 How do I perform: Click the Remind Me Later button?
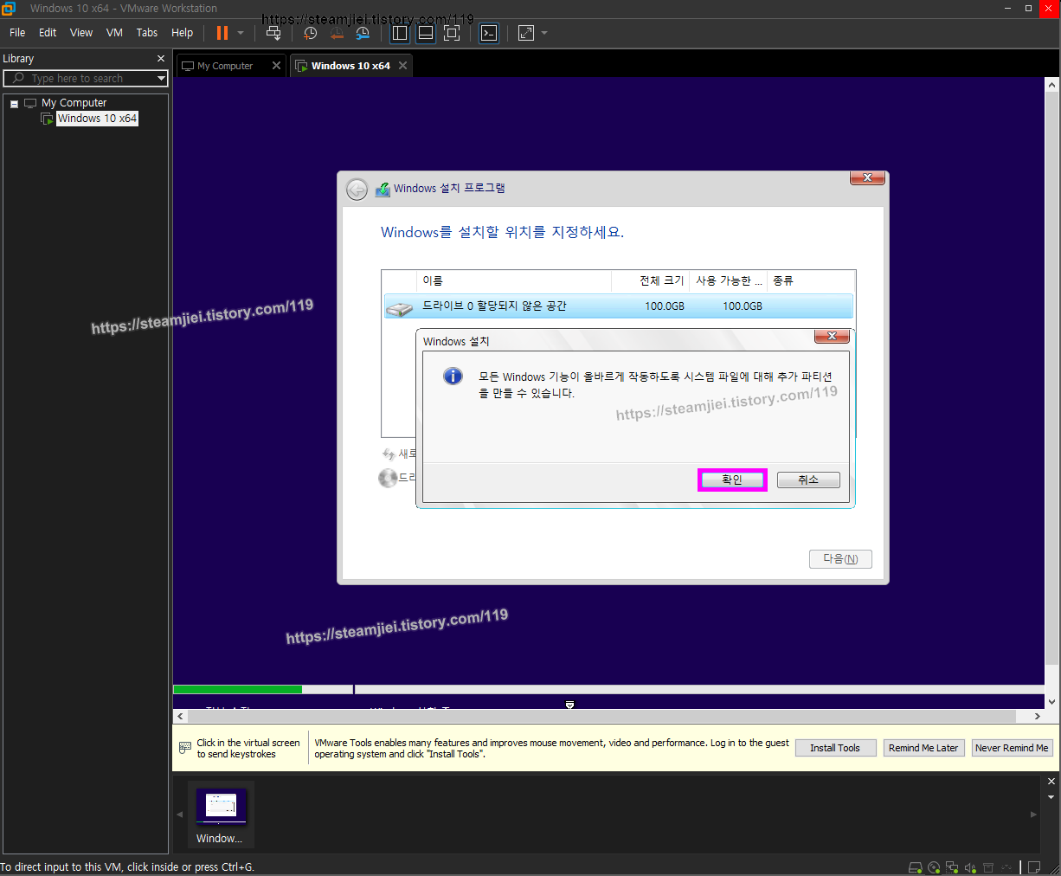923,748
